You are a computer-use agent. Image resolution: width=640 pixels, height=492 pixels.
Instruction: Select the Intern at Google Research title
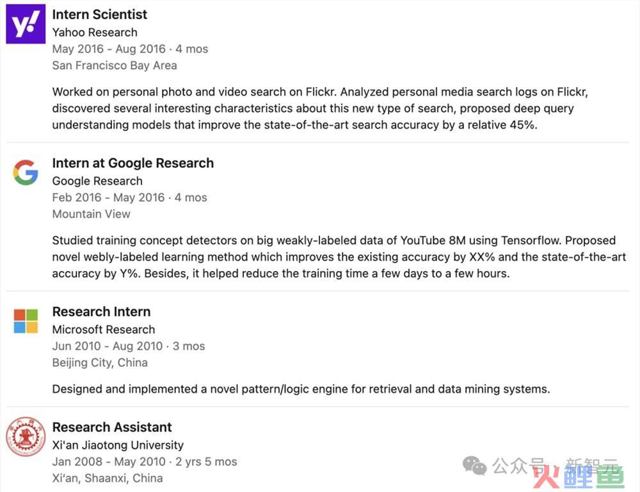133,163
